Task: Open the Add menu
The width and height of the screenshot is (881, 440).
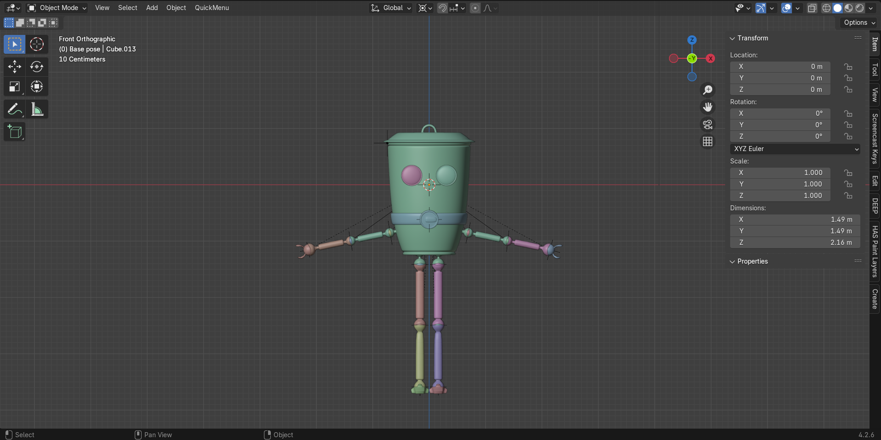Action: coord(152,8)
